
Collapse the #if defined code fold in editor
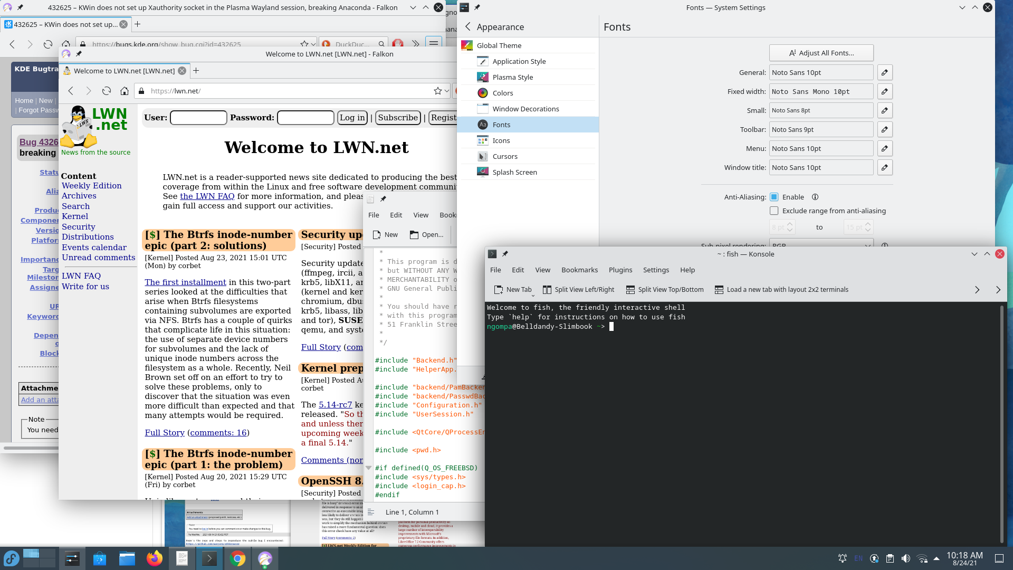(369, 468)
